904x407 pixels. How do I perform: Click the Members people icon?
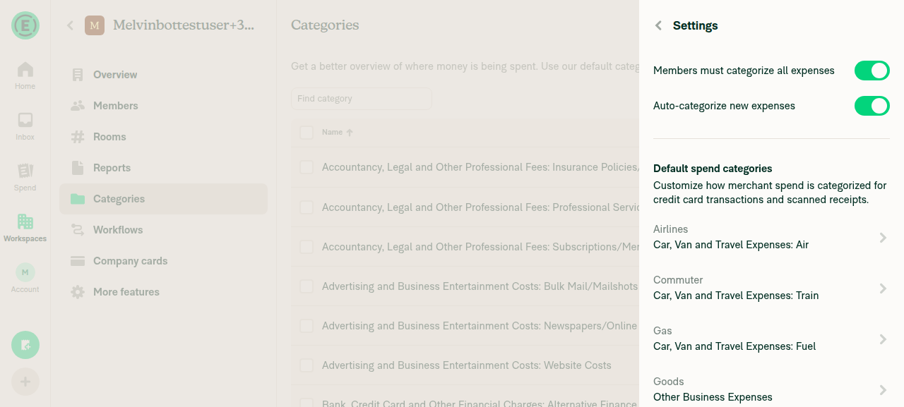pyautogui.click(x=78, y=106)
